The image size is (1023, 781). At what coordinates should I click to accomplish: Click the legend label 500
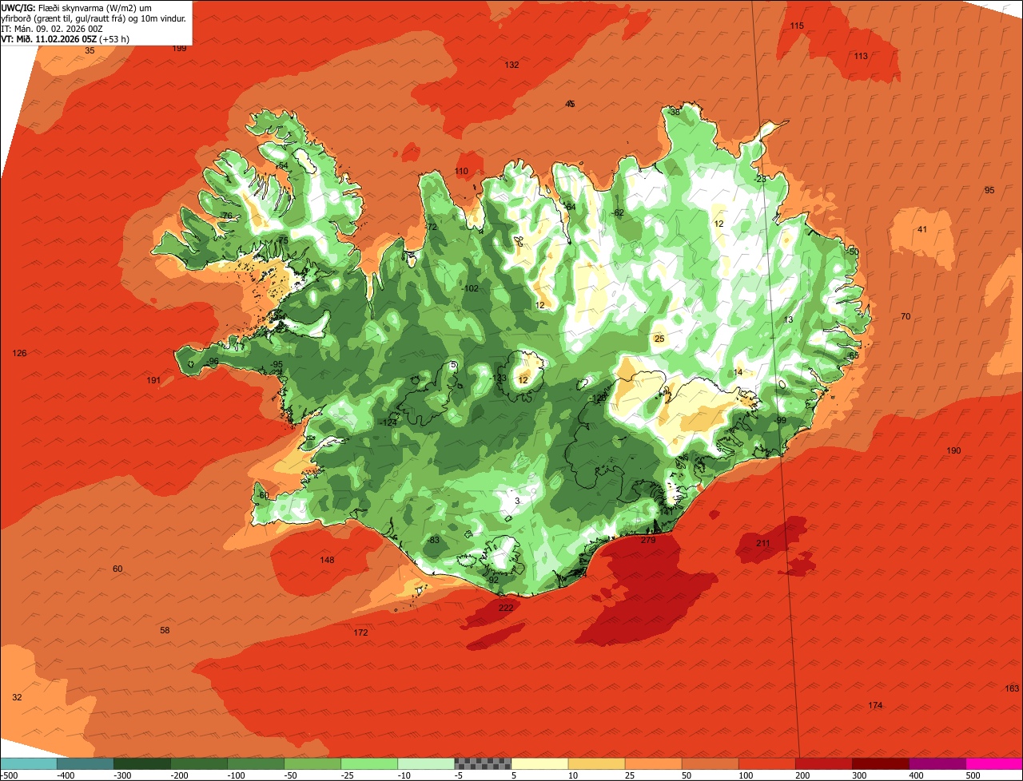click(973, 775)
